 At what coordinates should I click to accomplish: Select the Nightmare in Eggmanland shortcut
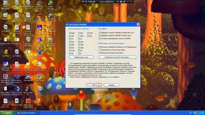tap(28, 103)
